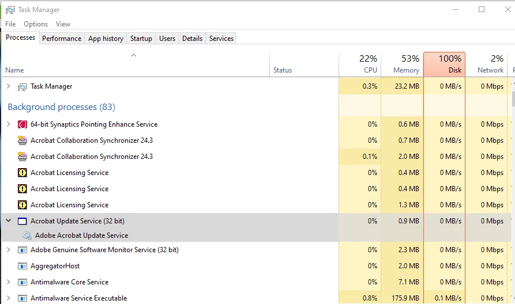
Task: Select the Antimalware Service Executable name
Action: point(79,298)
